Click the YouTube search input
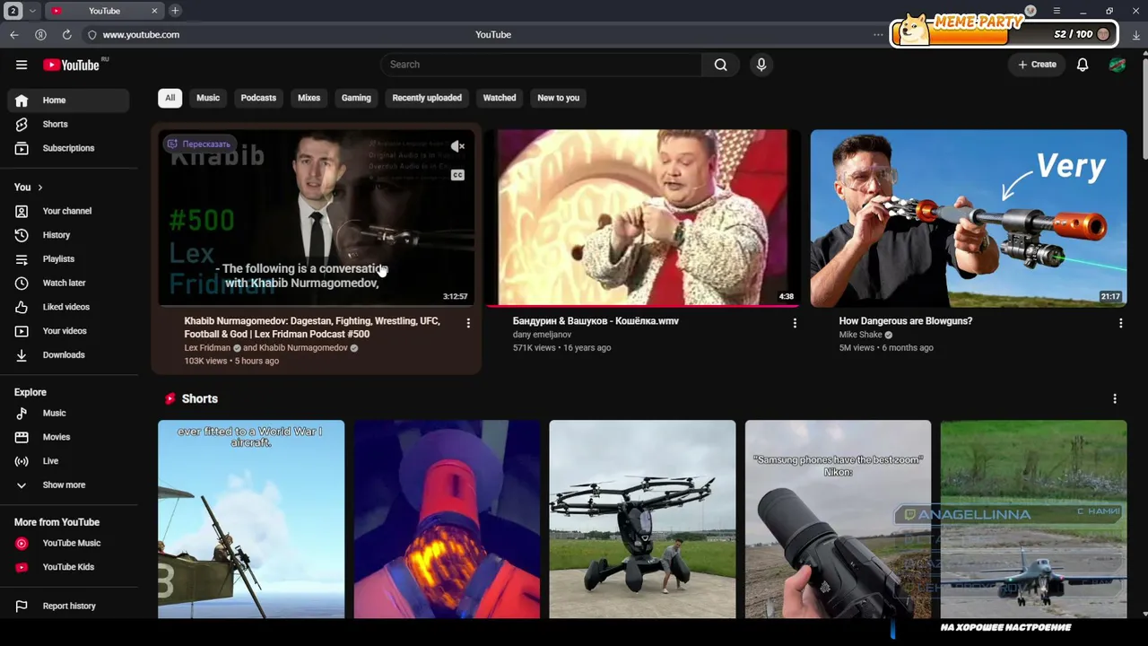This screenshot has width=1148, height=646. 541,65
